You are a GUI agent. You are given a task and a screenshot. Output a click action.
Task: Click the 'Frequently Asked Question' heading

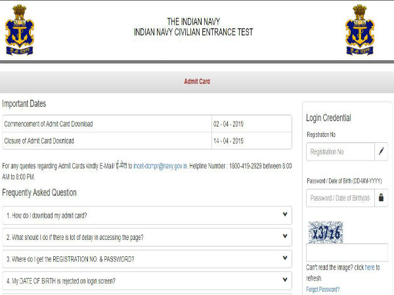click(x=39, y=193)
